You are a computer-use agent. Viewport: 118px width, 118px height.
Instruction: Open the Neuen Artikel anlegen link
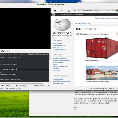pos(62,60)
